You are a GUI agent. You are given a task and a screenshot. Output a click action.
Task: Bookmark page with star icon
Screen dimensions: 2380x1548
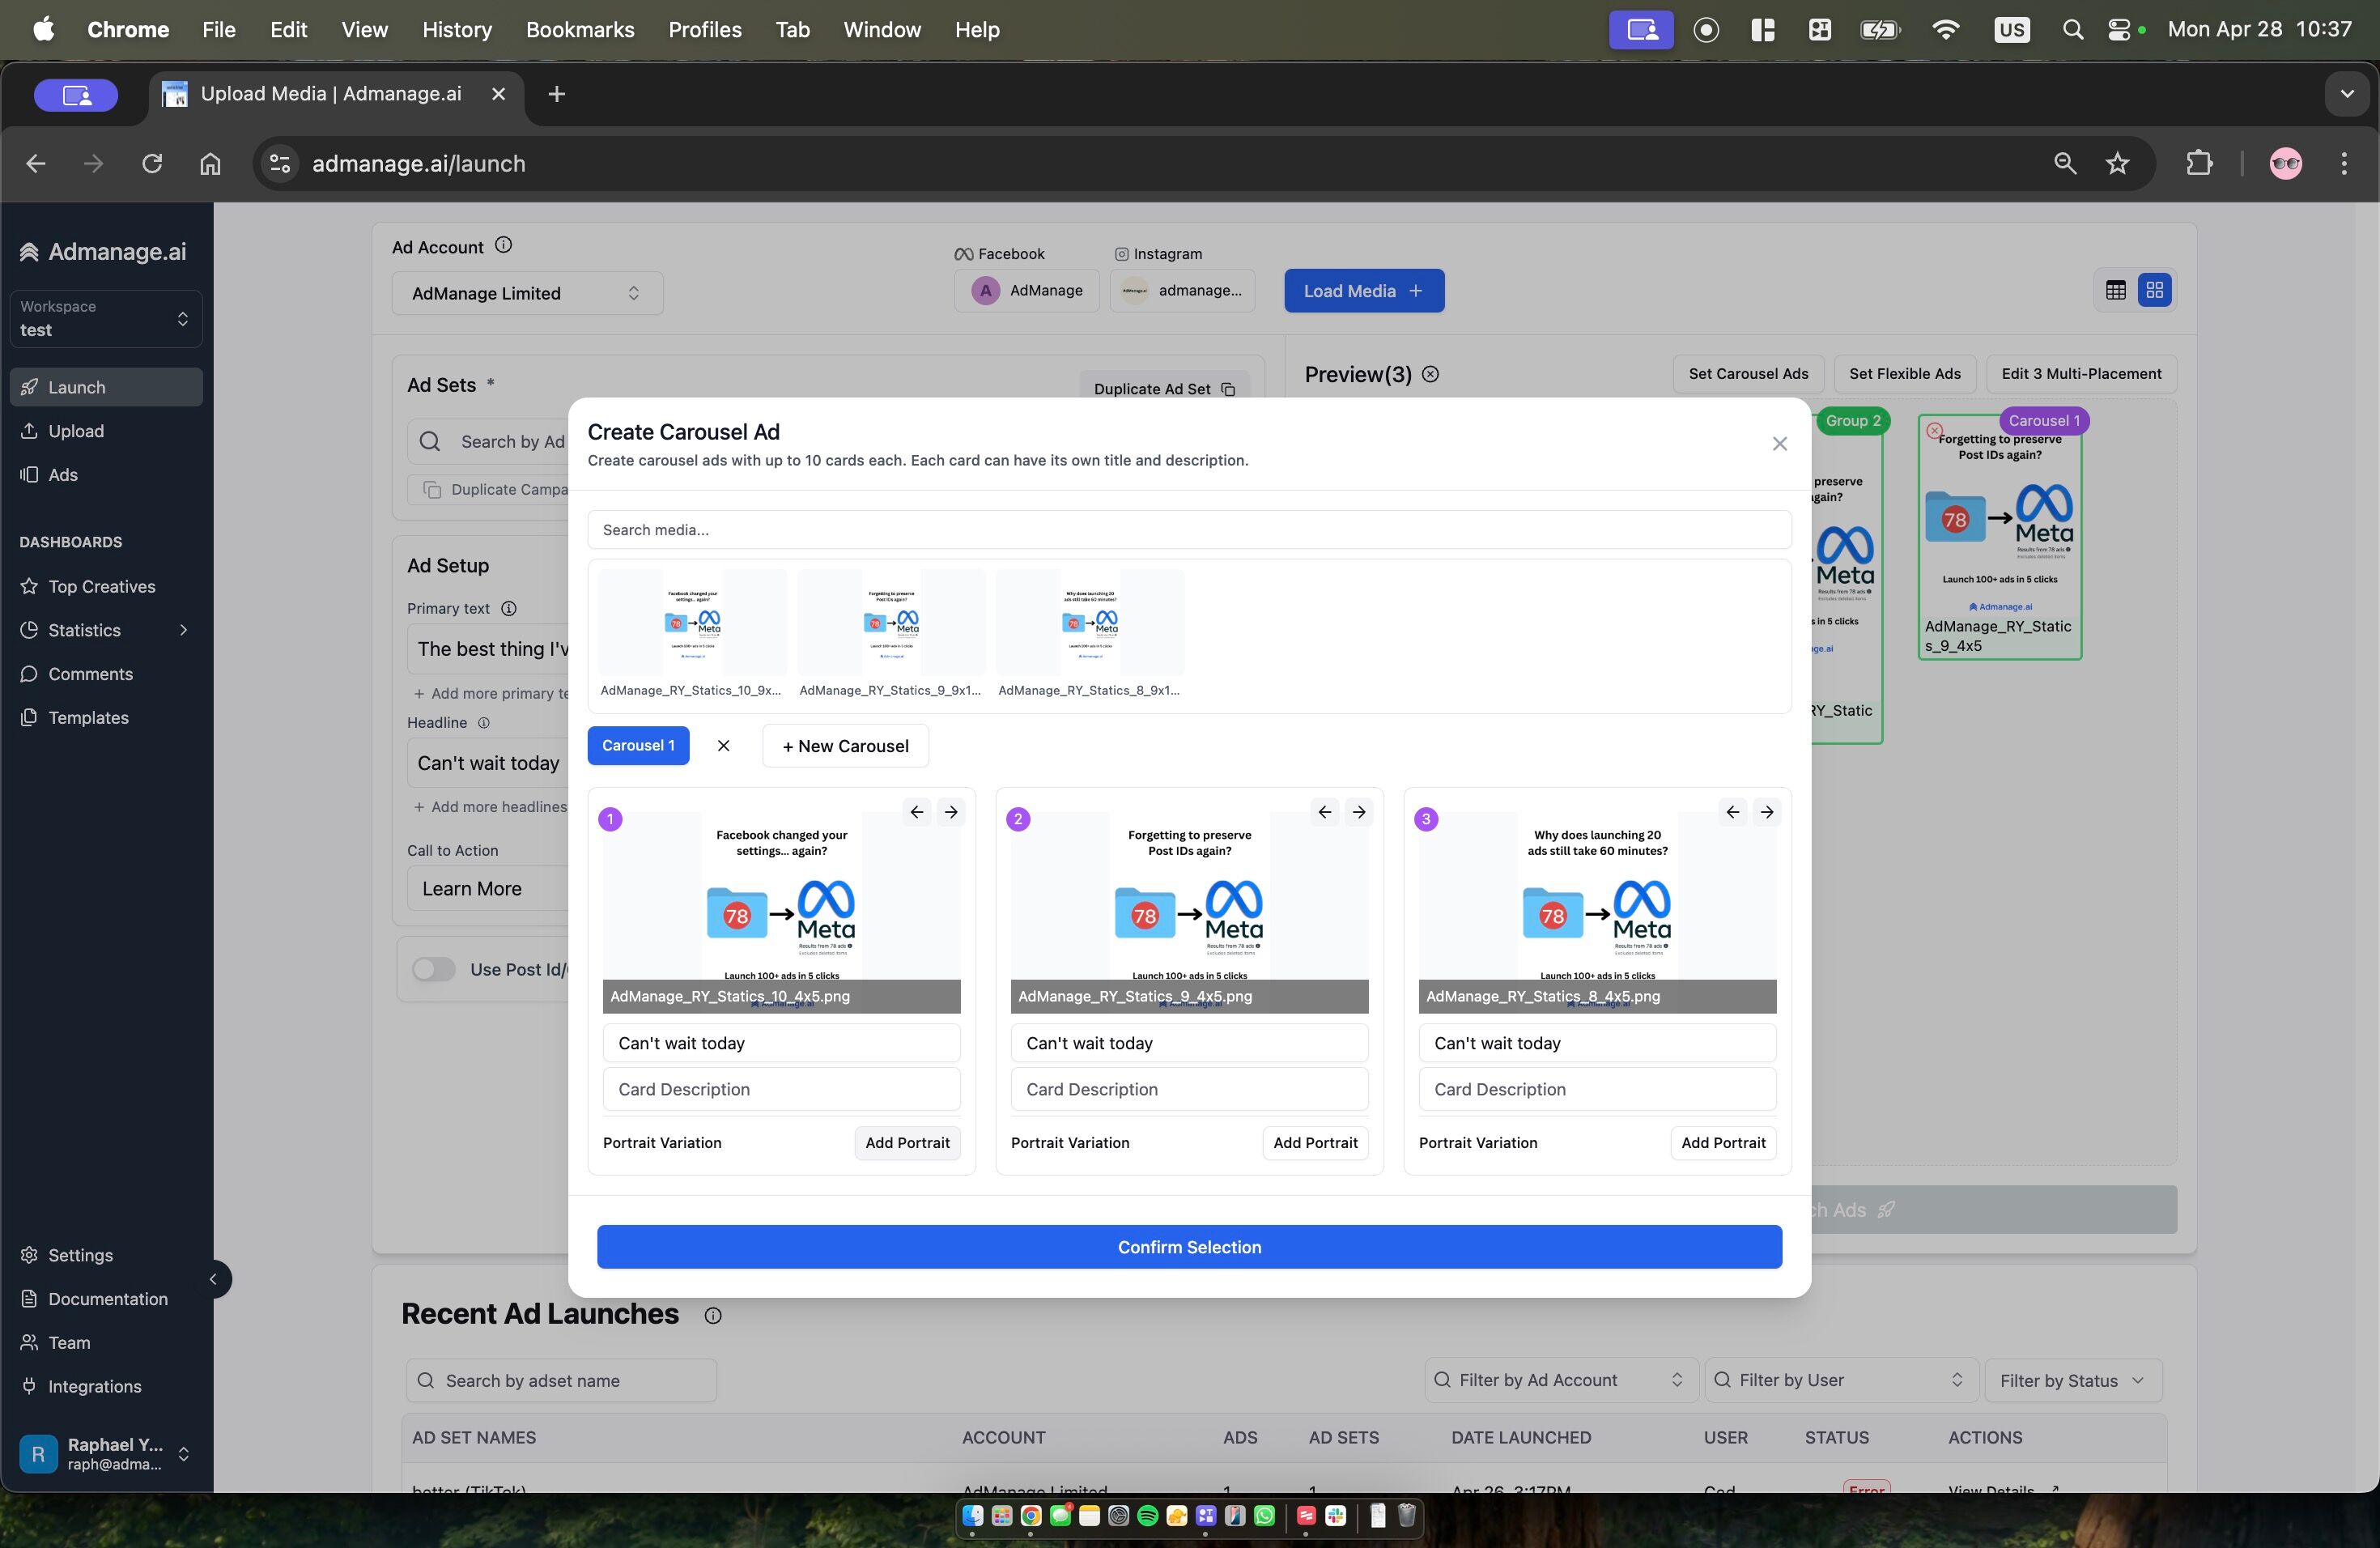tap(2117, 164)
